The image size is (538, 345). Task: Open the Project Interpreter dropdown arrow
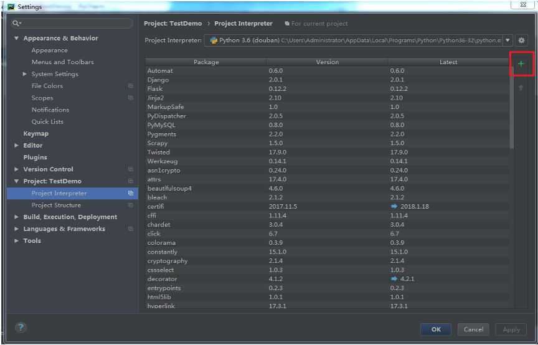pos(507,40)
